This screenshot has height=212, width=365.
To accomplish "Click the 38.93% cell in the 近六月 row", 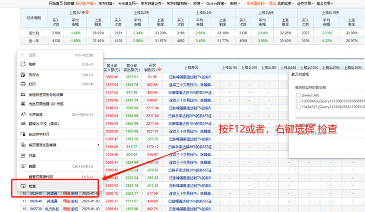I will (x=98, y=33).
